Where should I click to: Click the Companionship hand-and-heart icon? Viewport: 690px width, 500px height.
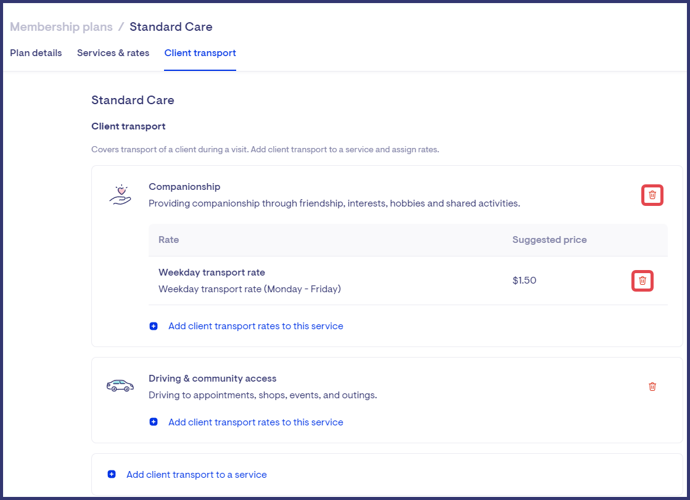click(x=120, y=195)
